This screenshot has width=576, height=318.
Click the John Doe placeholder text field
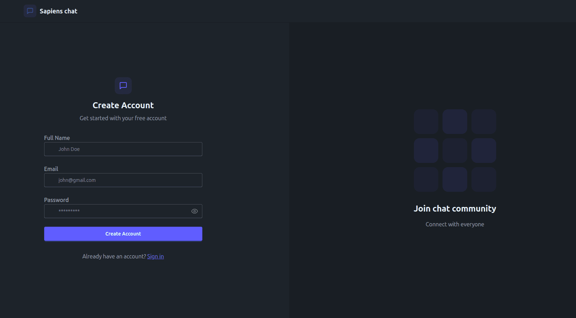tap(123, 149)
